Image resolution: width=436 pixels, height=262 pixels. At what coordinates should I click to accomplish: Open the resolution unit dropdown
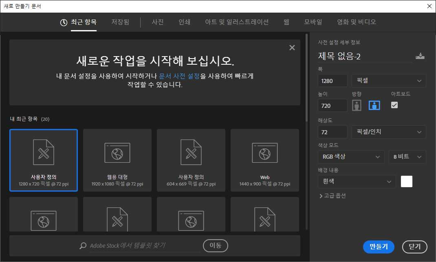(389, 132)
